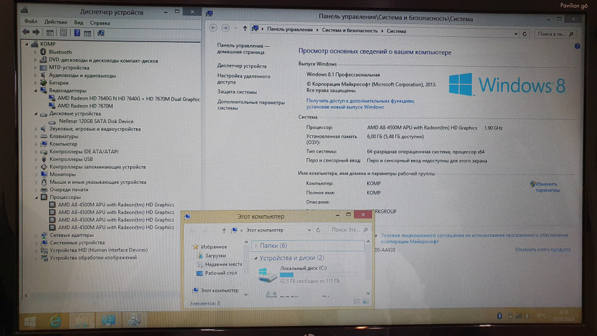This screenshot has width=597, height=336.
Task: Open Диспетчер устройств link in Control Panel
Action: coord(242,66)
